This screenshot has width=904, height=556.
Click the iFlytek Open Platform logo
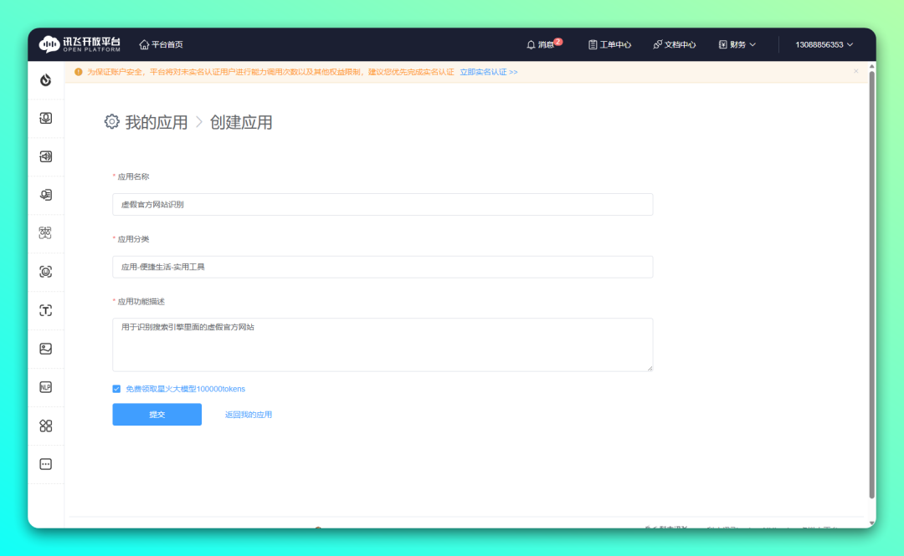tap(80, 44)
